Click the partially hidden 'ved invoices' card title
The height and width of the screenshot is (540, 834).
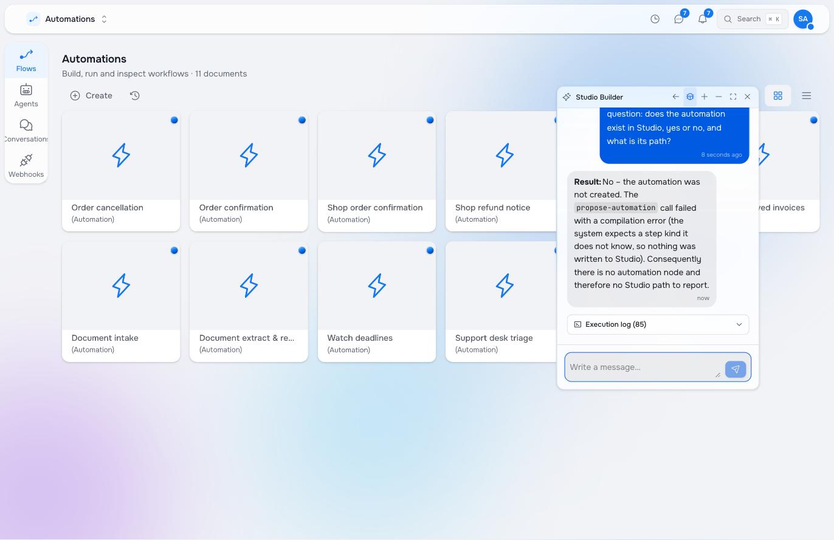[781, 208]
